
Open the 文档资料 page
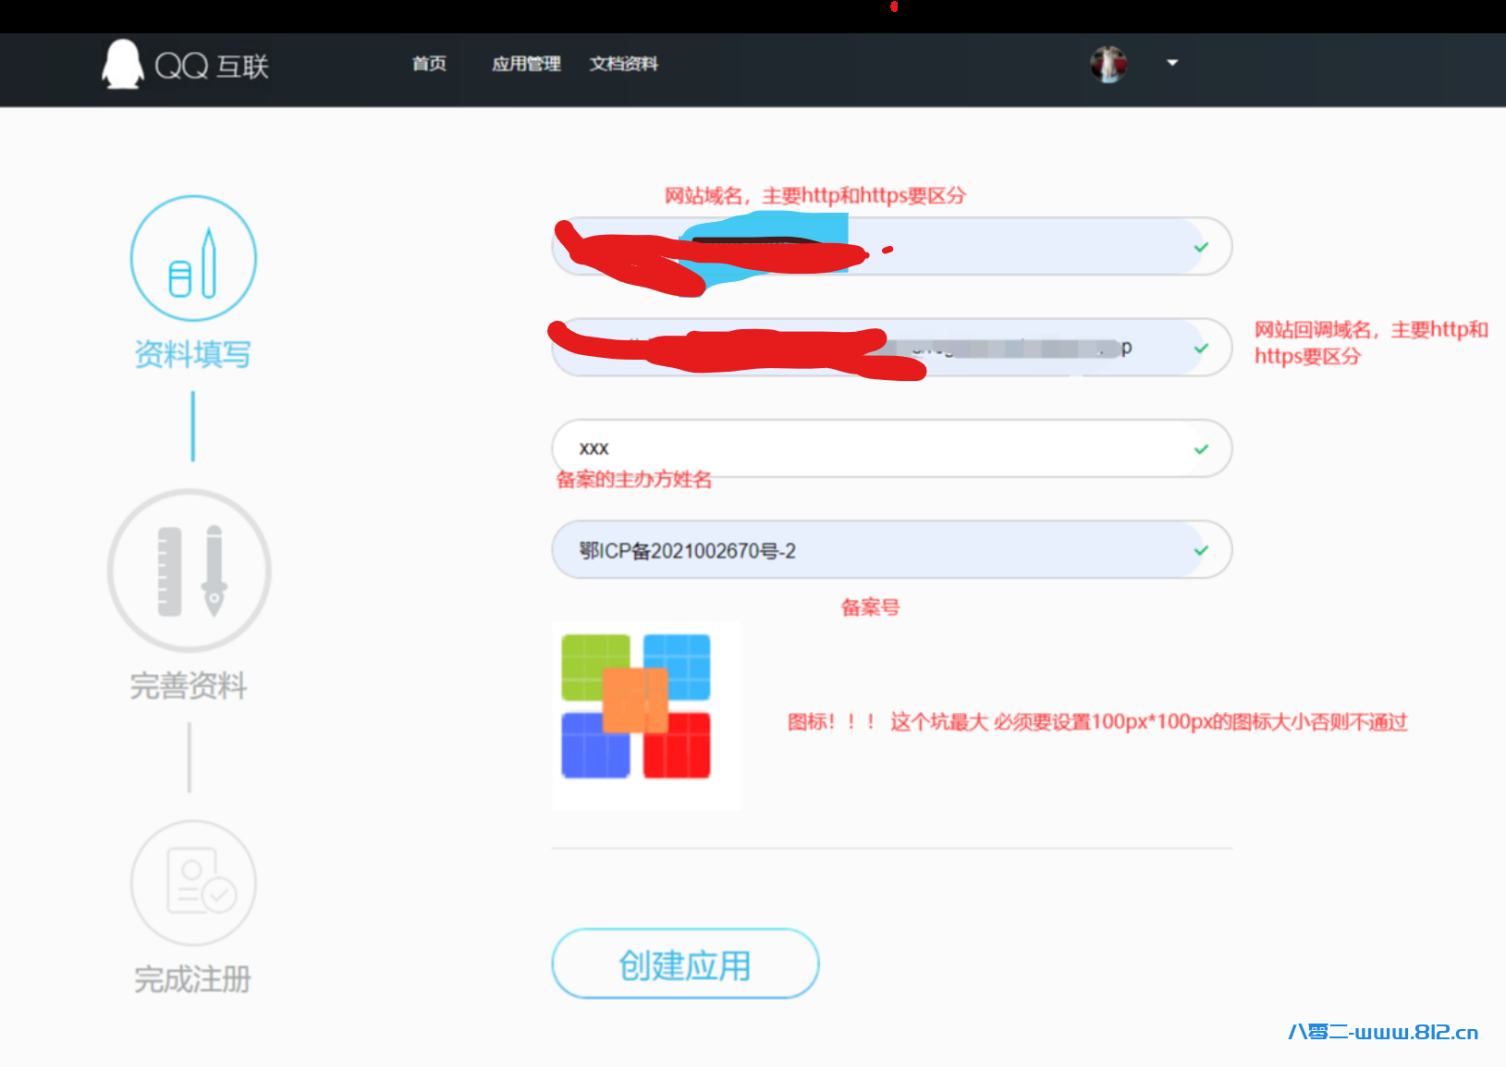(624, 64)
